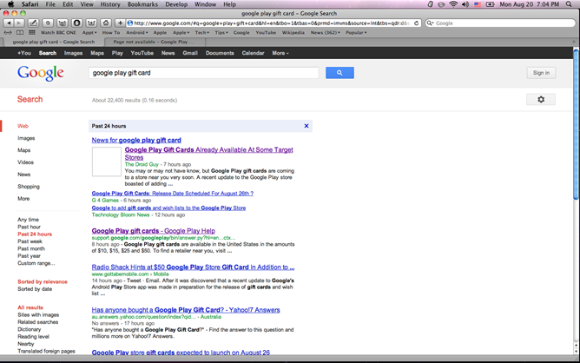The height and width of the screenshot is (363, 580).
Task: Expand the More option in left sidebar
Action: point(23,199)
